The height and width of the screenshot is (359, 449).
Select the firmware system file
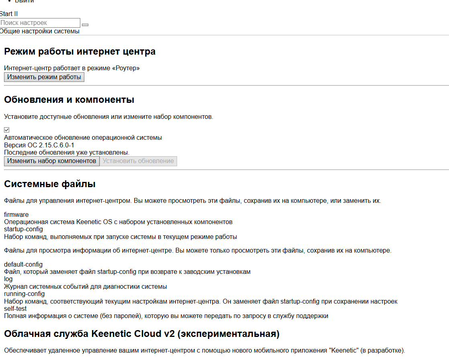16,215
